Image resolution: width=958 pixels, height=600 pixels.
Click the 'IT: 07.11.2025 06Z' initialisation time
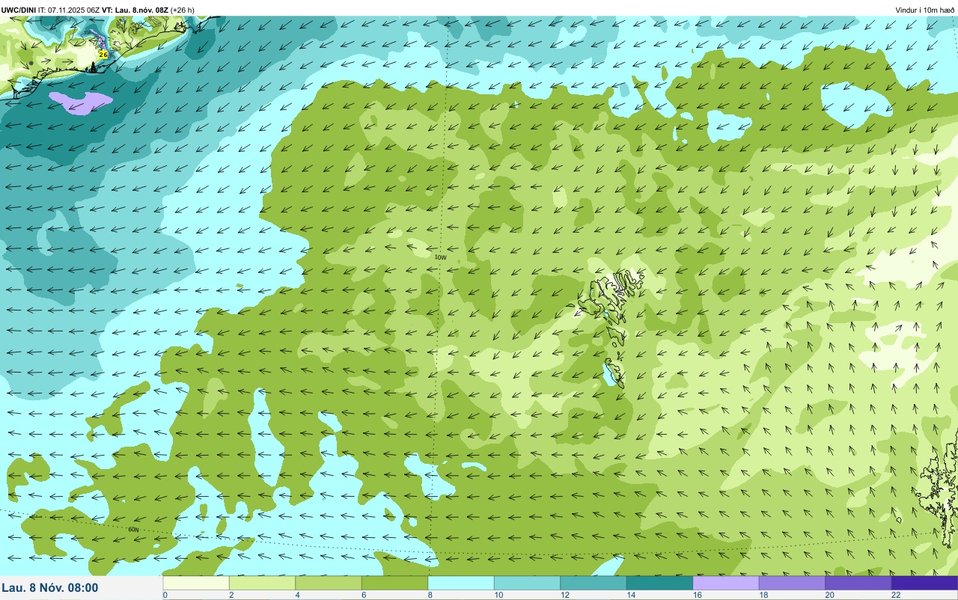coord(70,10)
